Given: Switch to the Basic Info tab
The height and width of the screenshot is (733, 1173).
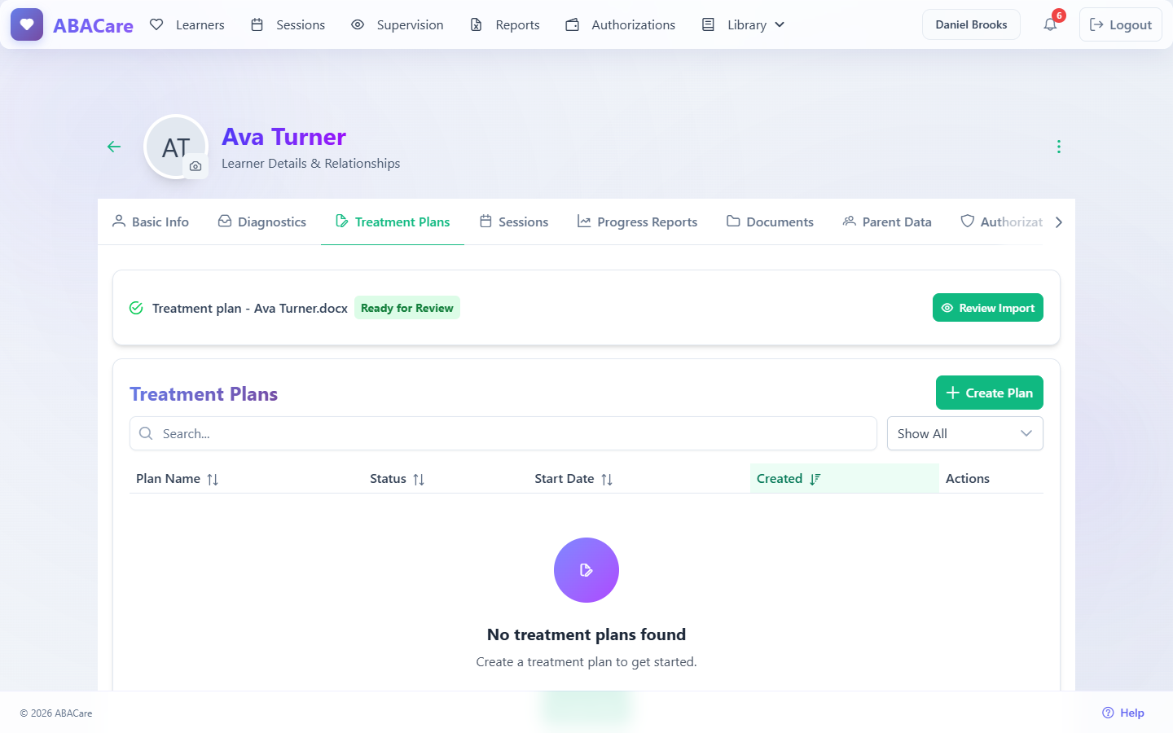Looking at the screenshot, I should click(x=151, y=222).
